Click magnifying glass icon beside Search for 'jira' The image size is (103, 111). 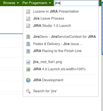(x=28, y=91)
